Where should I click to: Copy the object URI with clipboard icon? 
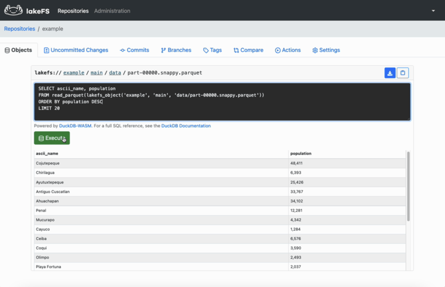[x=403, y=73]
